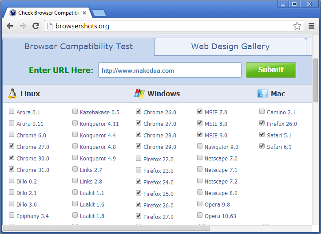Viewport: 321px width, 234px height.
Task: Tick the Konqueror 4.9 checkbox
Action: 75,158
